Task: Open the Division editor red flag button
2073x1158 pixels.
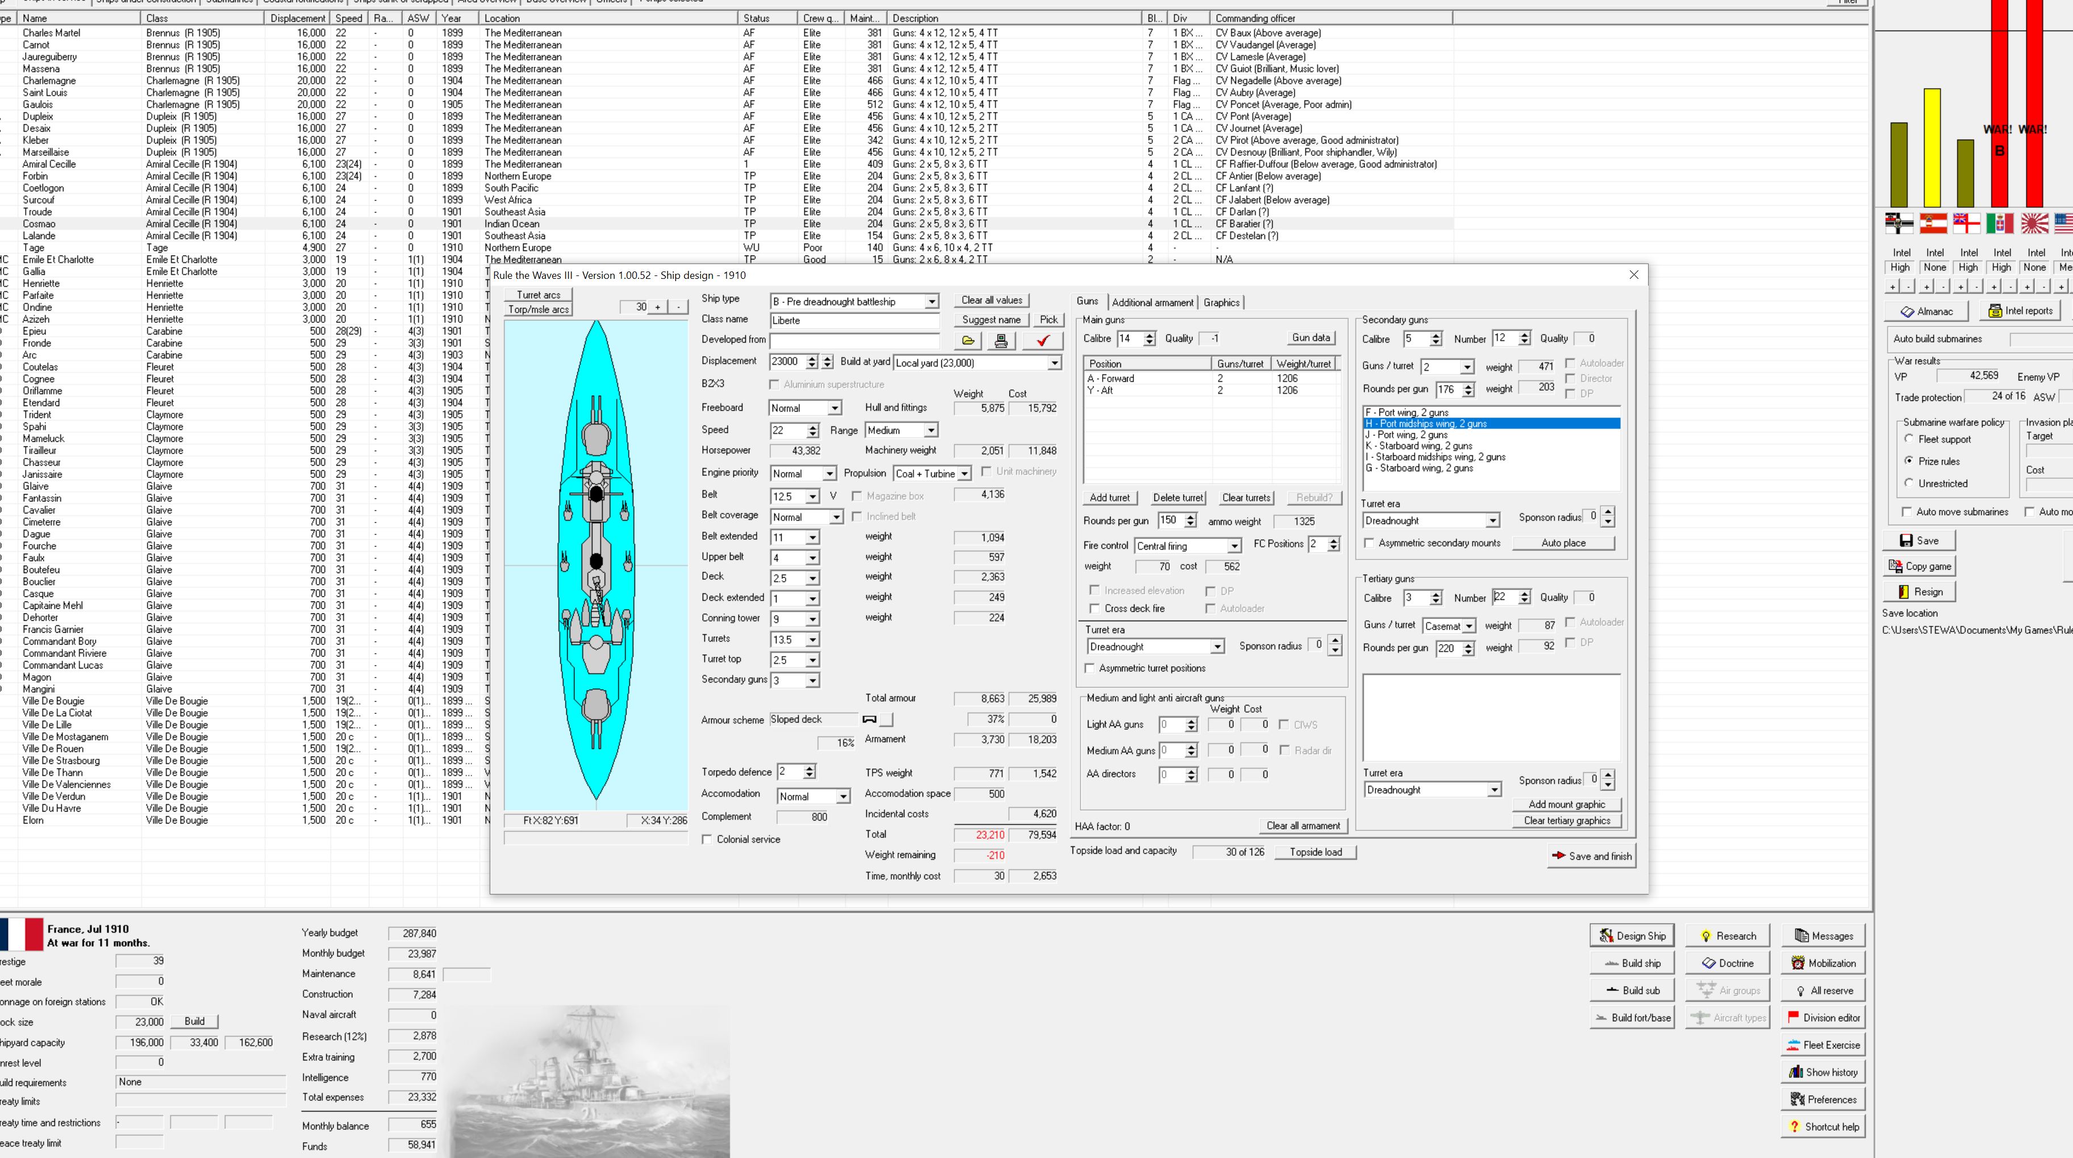Action: tap(1822, 1018)
